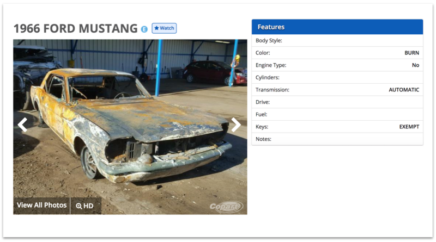The image size is (436, 242).
Task: Click the Engine Type row
Action: tap(337, 65)
